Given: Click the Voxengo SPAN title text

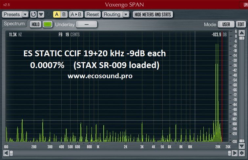Looking at the screenshot, I should [x=124, y=5].
